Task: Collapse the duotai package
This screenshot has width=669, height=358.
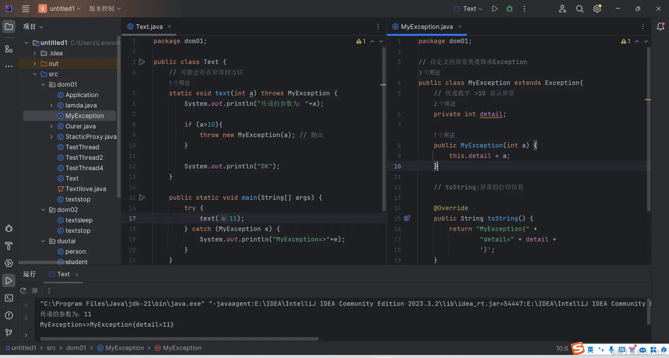Action: point(43,241)
